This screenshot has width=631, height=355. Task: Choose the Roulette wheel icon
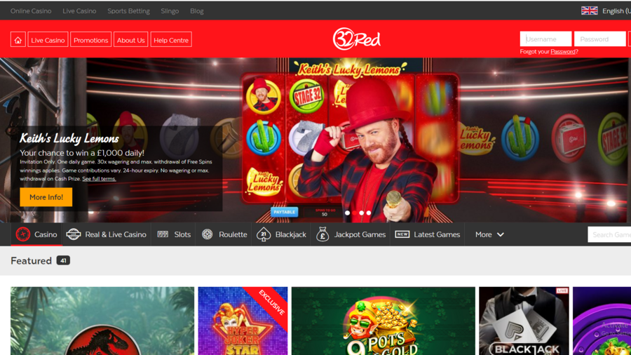[x=208, y=234]
